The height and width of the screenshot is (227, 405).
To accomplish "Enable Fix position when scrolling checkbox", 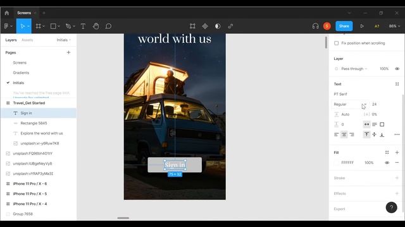I will pos(336,43).
